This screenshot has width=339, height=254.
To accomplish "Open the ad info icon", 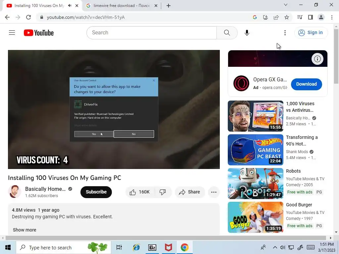I will click(x=317, y=59).
